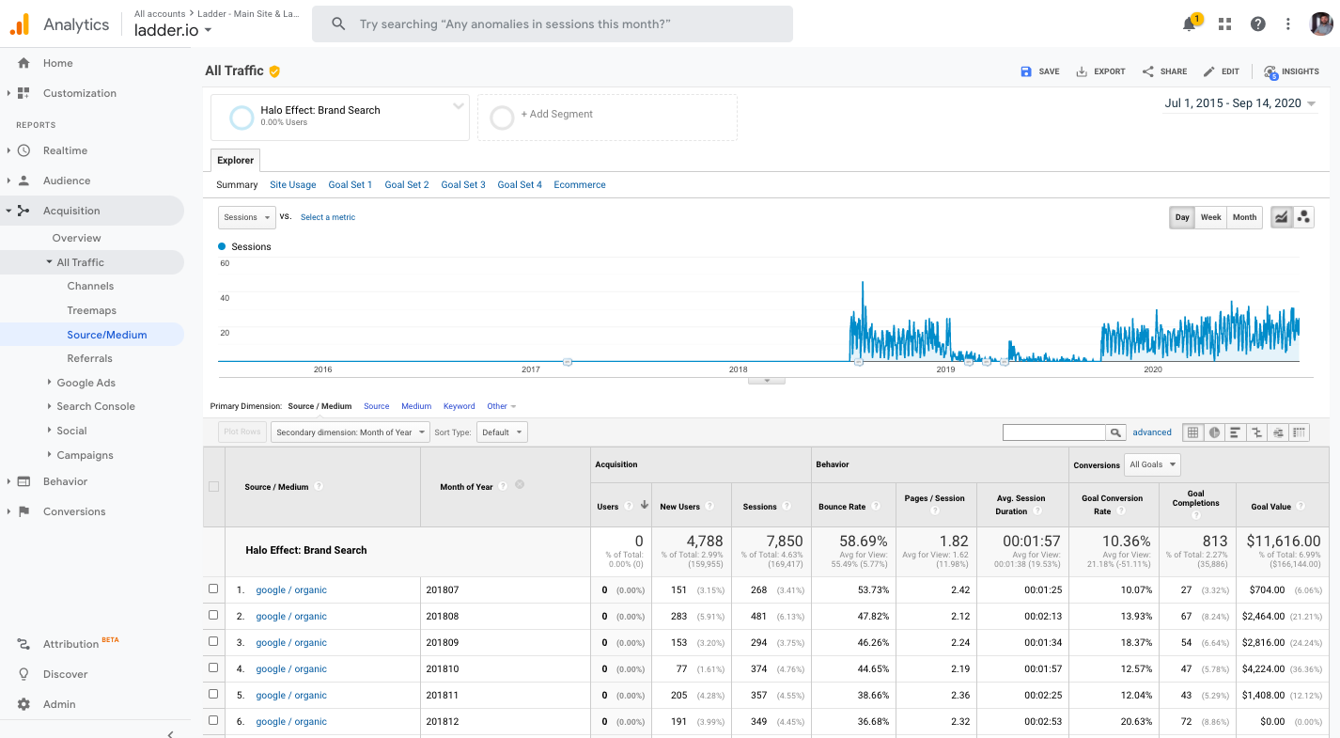Switch to the Ecommerce tab
This screenshot has height=738, width=1340.
click(x=580, y=185)
